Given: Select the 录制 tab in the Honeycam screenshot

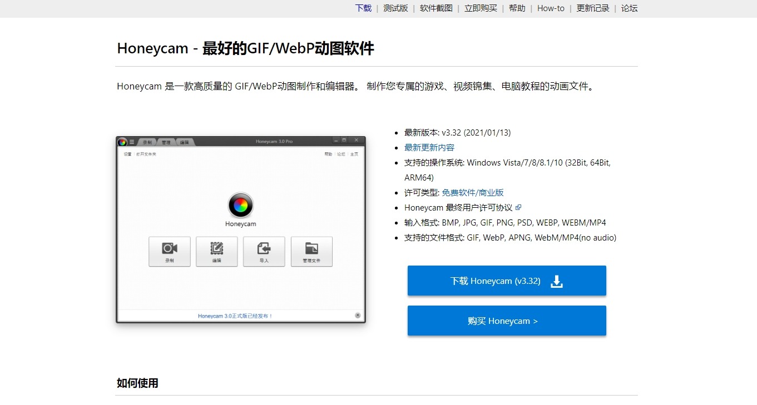Looking at the screenshot, I should coord(147,142).
